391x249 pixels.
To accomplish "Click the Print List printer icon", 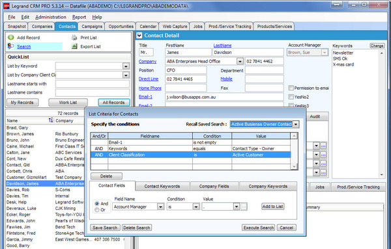I will [x=74, y=38].
